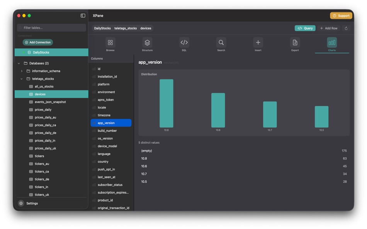Open the Settings gear at bottom left

click(22, 203)
